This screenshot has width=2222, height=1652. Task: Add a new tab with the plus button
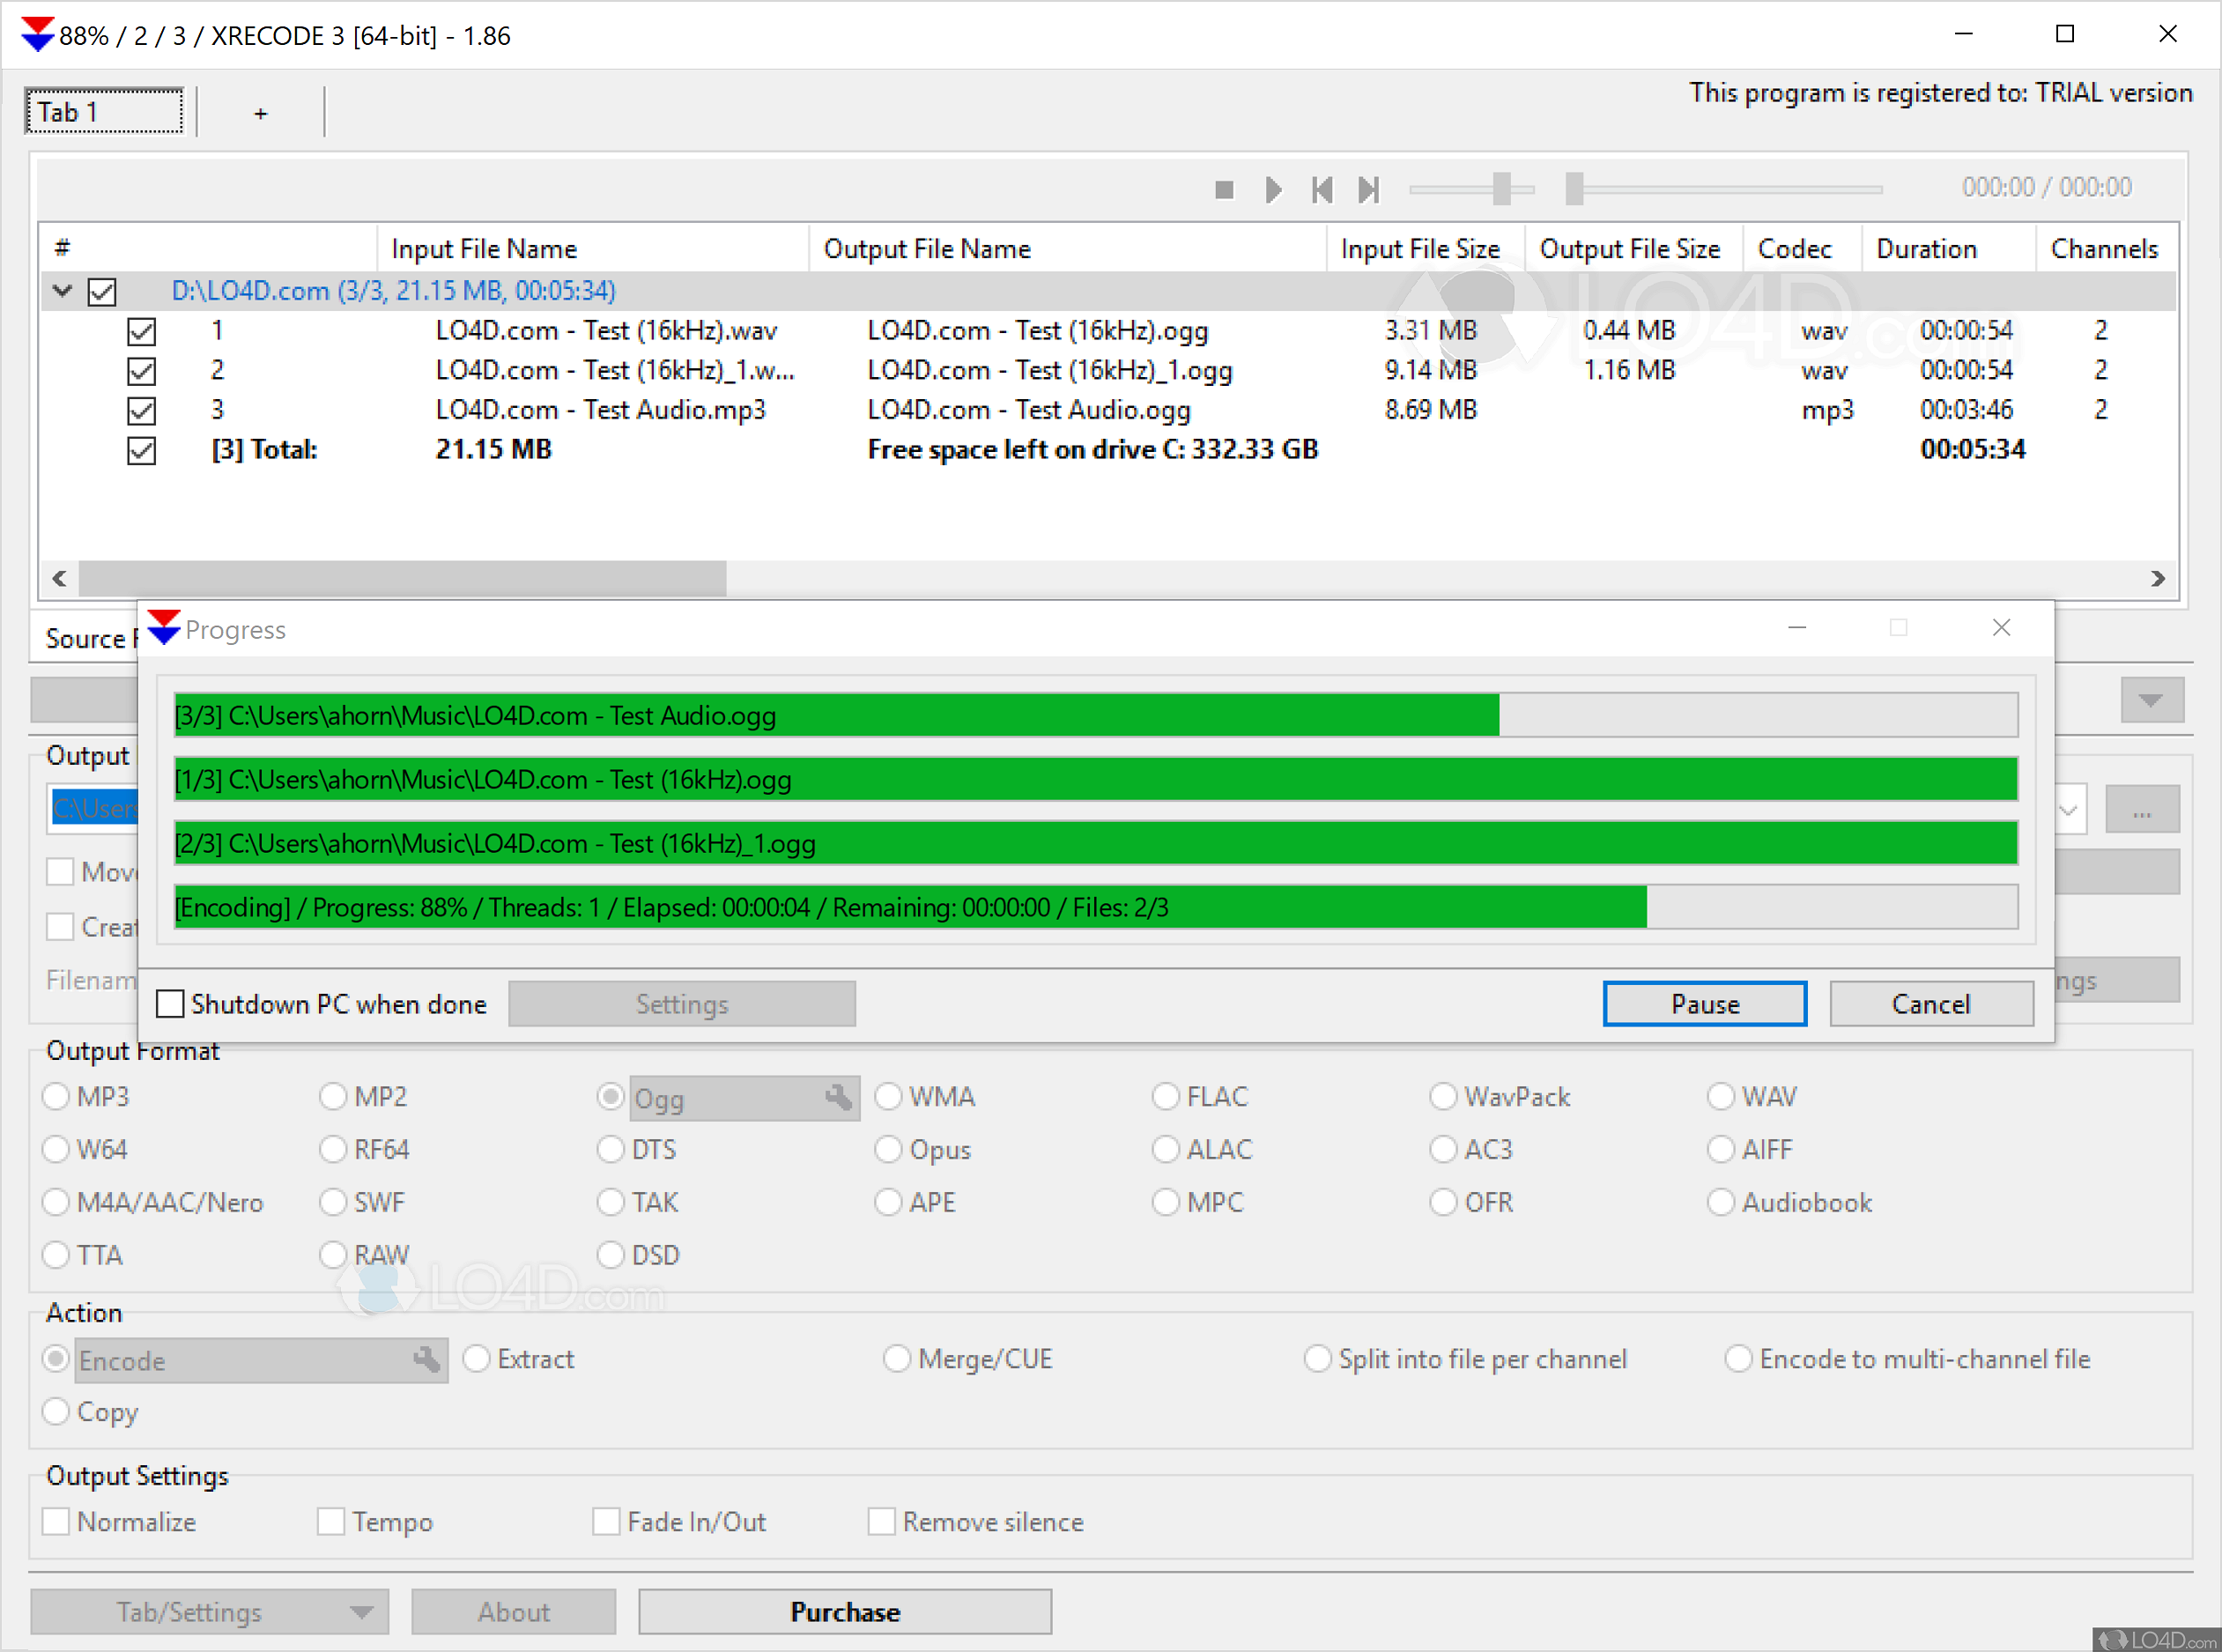click(x=259, y=112)
